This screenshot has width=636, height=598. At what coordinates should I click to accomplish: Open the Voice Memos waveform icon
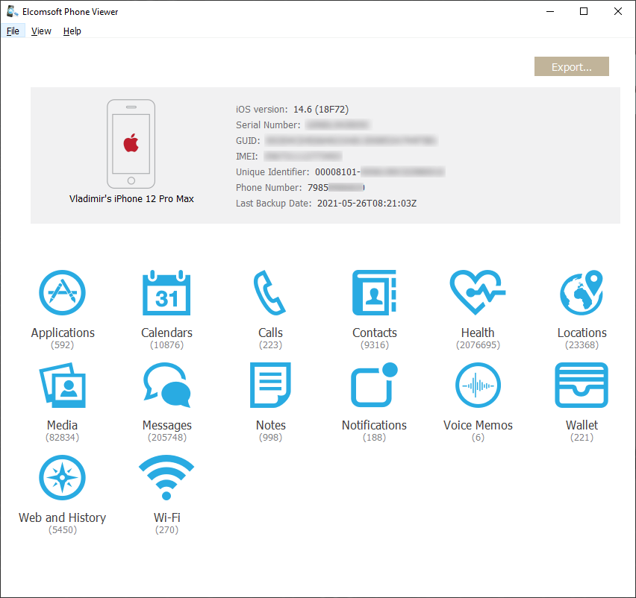478,385
